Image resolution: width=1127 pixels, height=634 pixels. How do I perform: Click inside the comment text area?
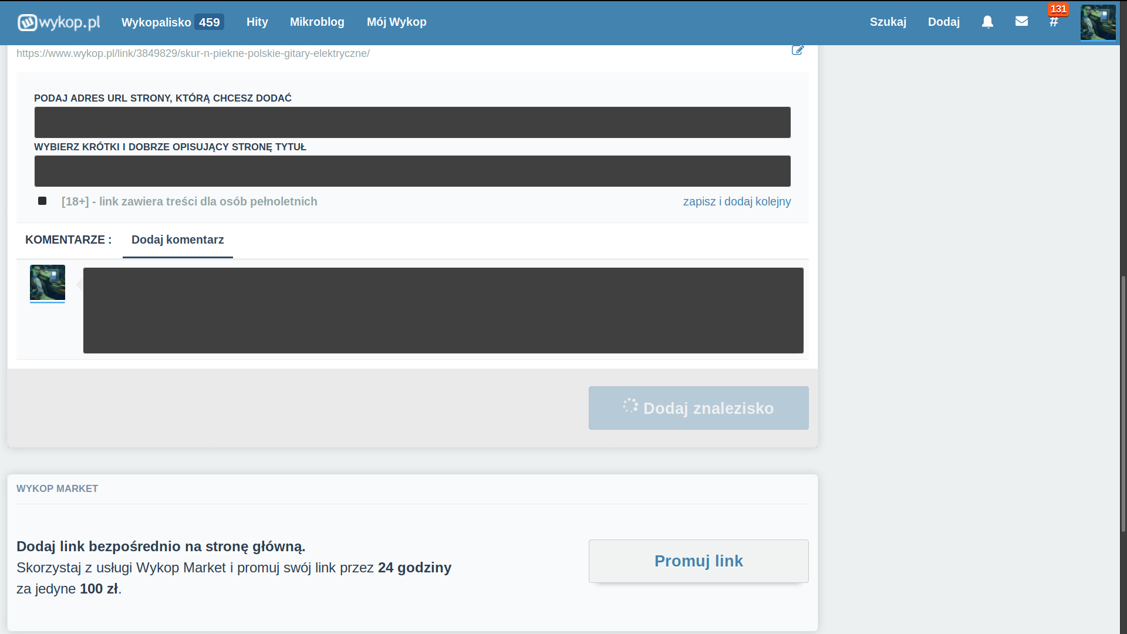pos(443,311)
